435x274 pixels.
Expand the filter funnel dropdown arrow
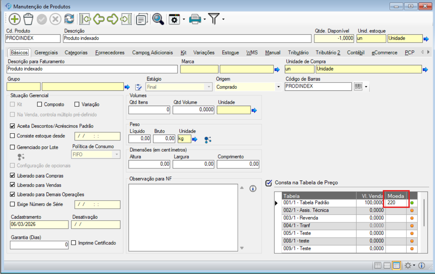click(x=223, y=19)
